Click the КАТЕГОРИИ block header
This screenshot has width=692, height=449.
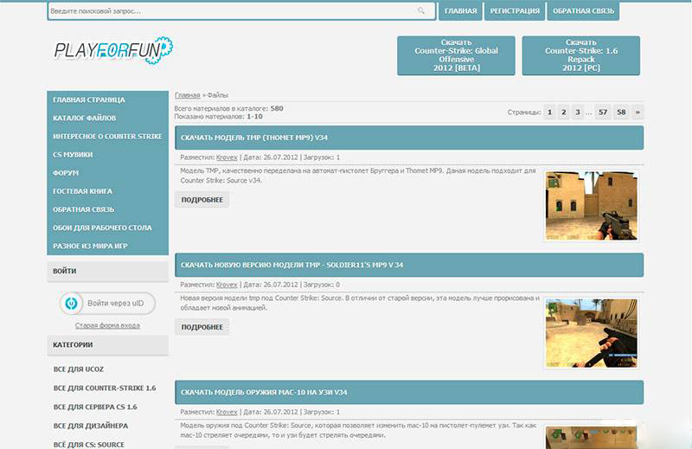(x=107, y=345)
